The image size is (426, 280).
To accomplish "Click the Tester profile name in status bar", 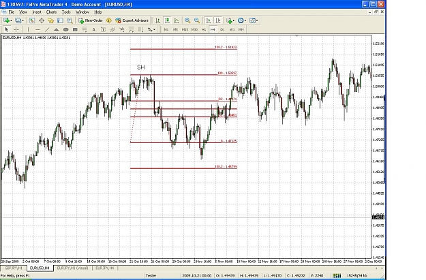I will click(151, 276).
